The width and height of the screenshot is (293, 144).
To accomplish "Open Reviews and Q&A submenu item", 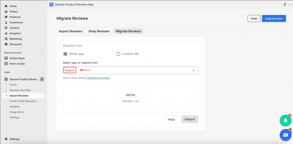I will 20,90.
